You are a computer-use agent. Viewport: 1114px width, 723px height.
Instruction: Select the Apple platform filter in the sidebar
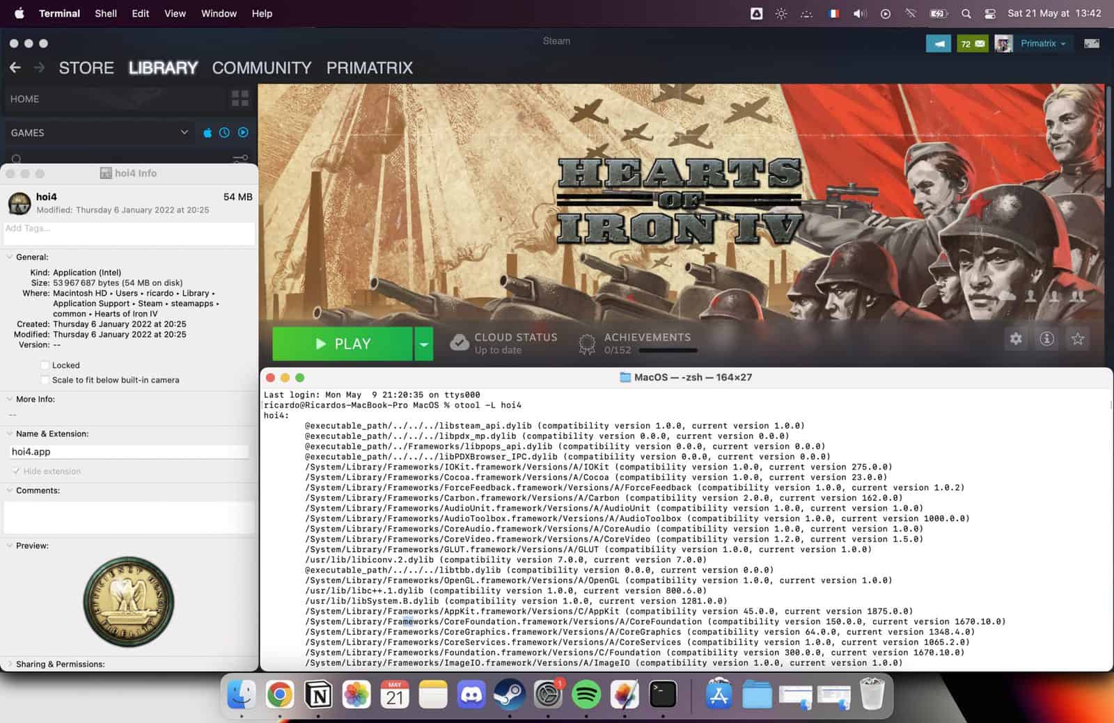click(207, 132)
